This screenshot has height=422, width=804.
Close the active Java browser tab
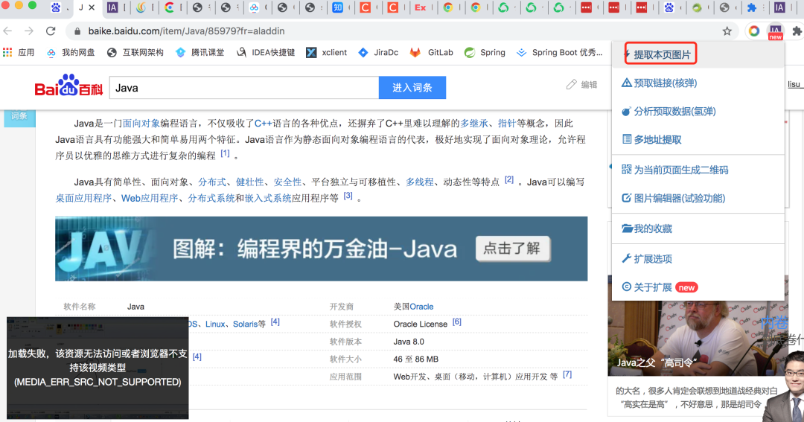(92, 7)
